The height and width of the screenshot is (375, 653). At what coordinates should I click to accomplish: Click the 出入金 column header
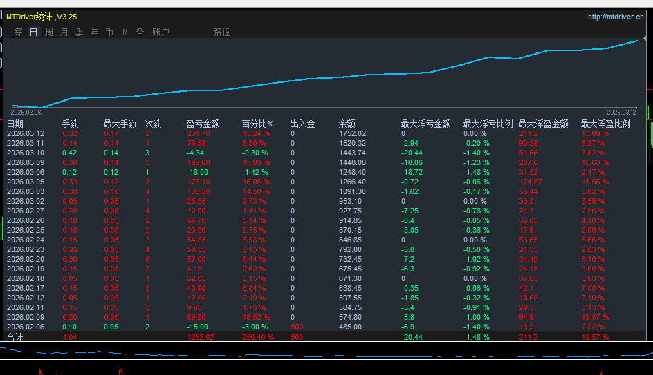click(303, 124)
